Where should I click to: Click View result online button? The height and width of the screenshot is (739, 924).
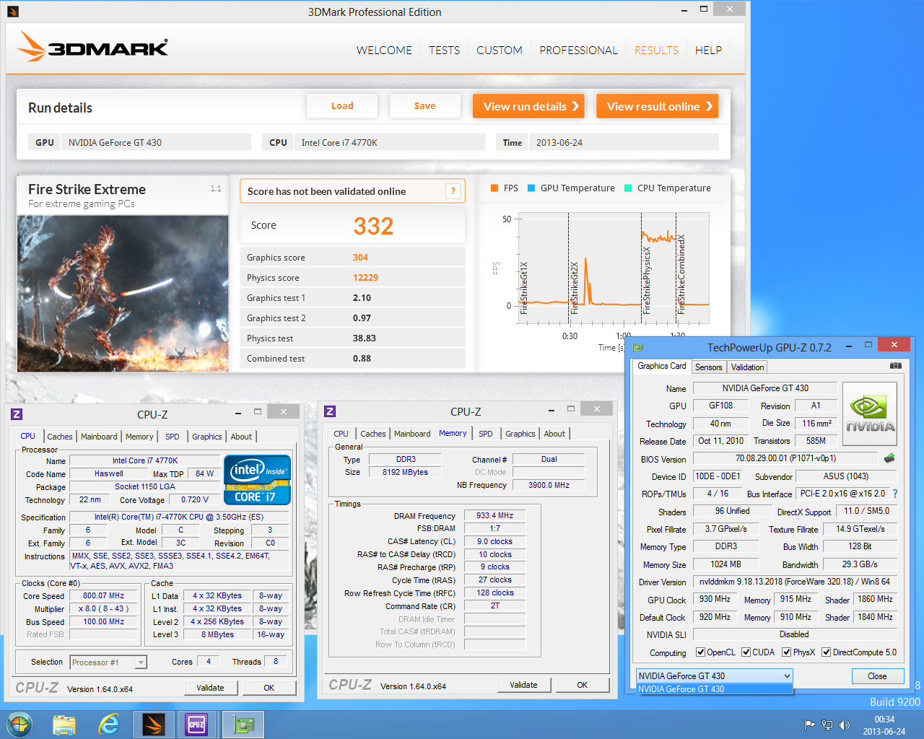(x=657, y=106)
